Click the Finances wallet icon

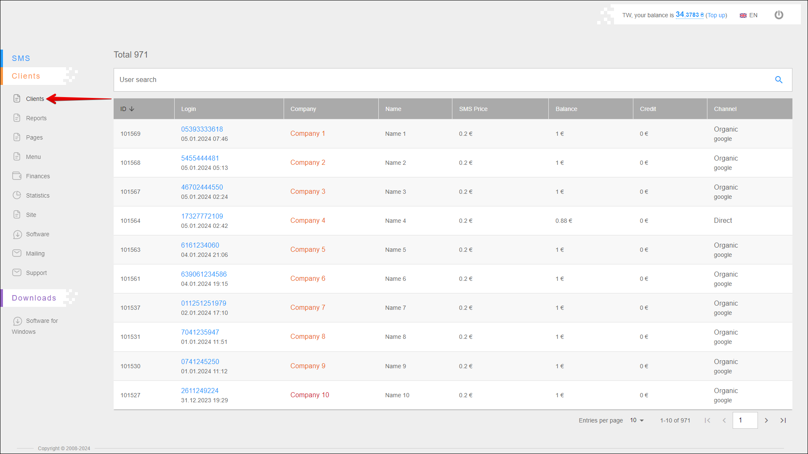(x=17, y=176)
